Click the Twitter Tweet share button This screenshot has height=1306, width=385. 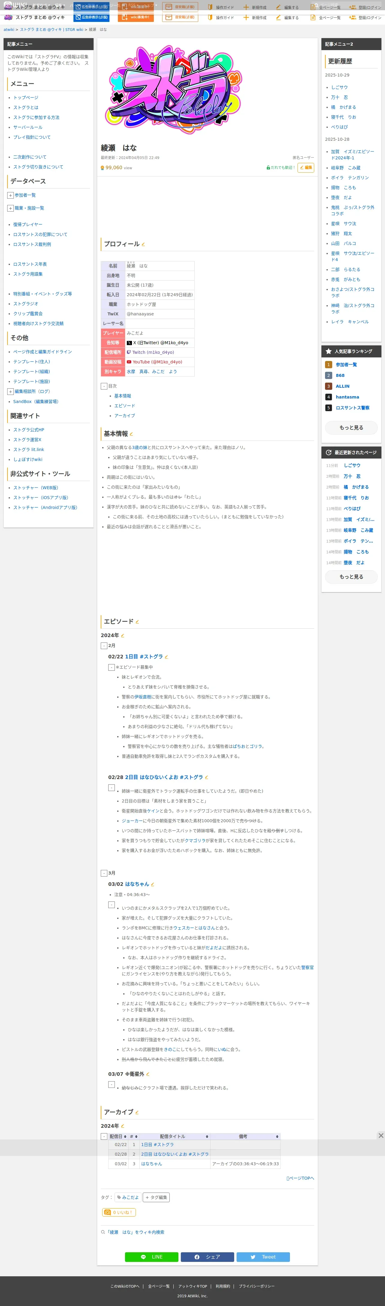pyautogui.click(x=263, y=1257)
